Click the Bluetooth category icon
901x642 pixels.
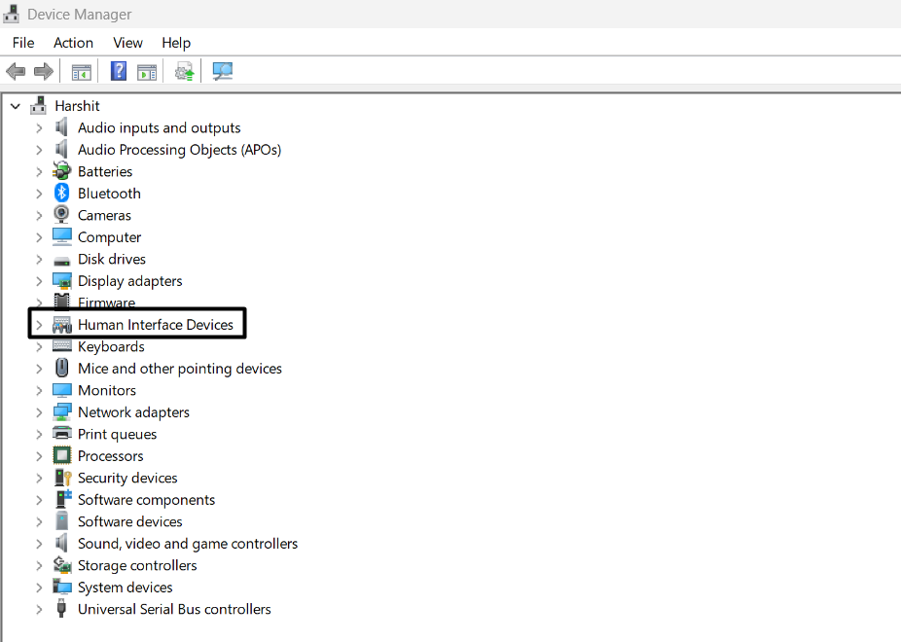click(x=62, y=194)
